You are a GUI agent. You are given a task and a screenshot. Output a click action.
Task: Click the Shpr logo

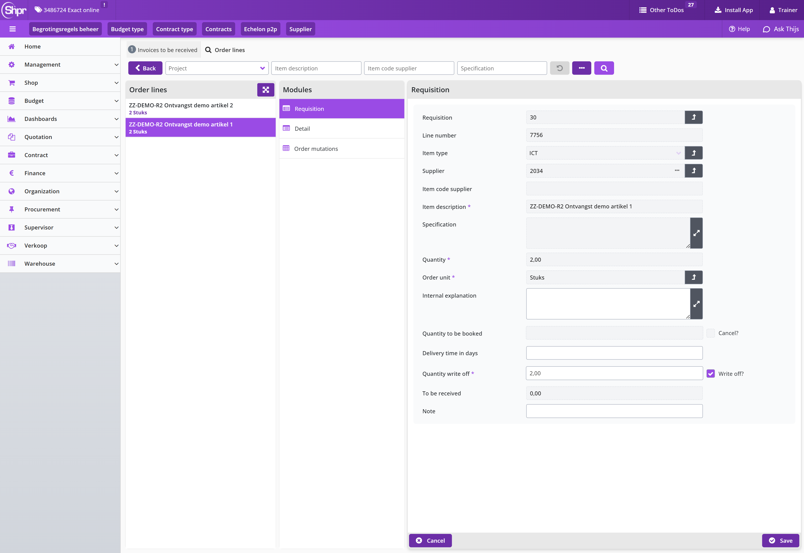point(14,10)
